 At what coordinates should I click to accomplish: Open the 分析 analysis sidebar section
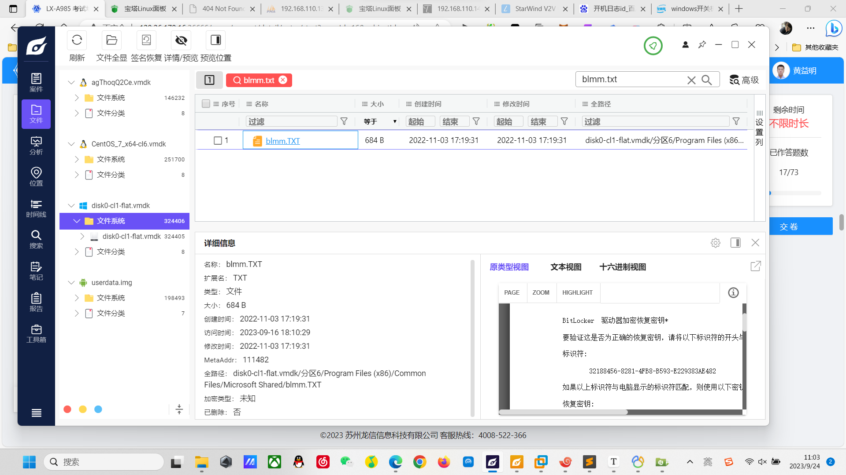tap(36, 146)
